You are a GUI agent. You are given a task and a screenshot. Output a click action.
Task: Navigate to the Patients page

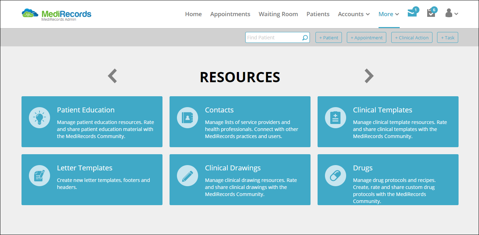coord(318,14)
